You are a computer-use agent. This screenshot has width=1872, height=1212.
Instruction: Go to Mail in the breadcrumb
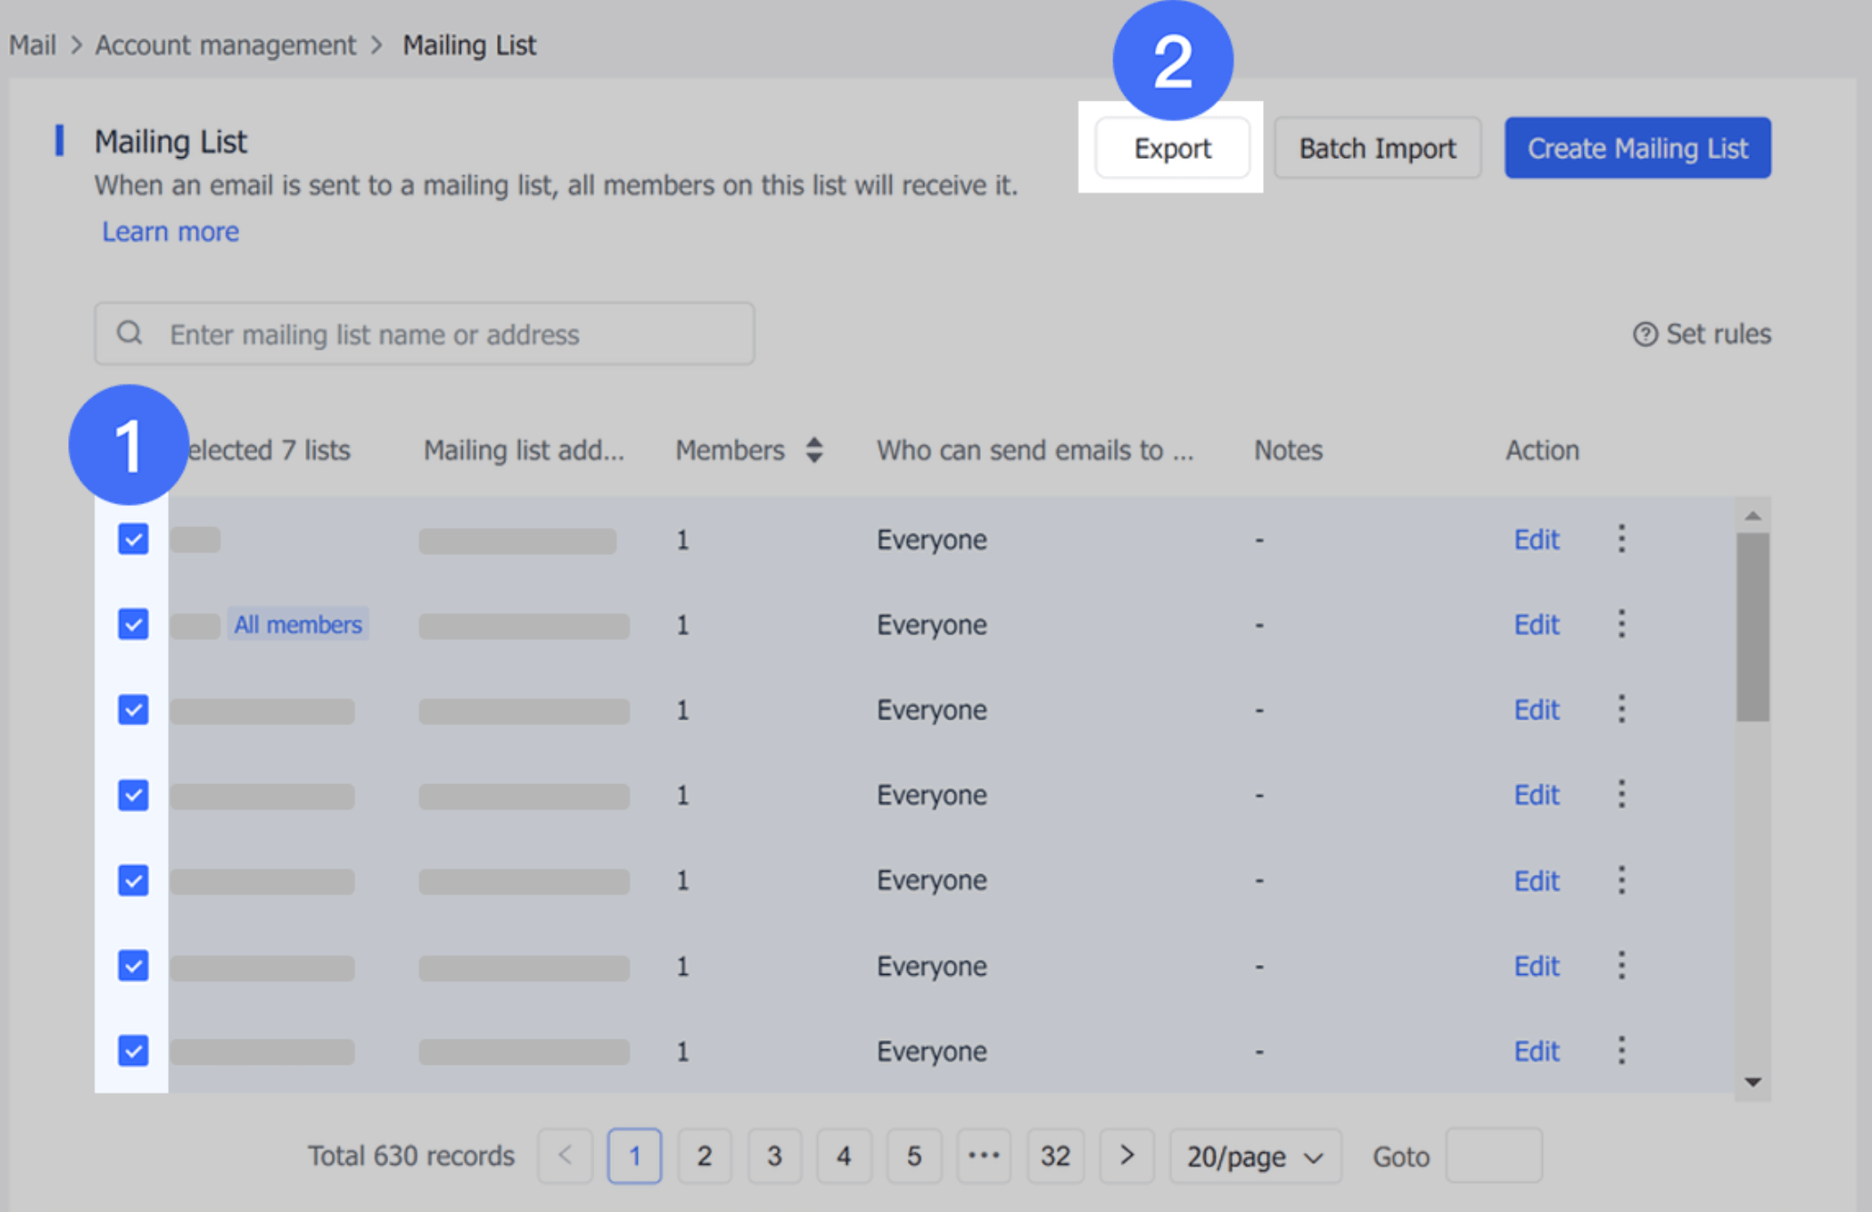pos(33,45)
